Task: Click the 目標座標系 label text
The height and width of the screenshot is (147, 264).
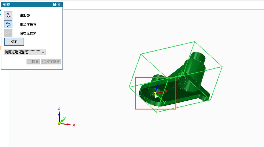Action: 28,33
